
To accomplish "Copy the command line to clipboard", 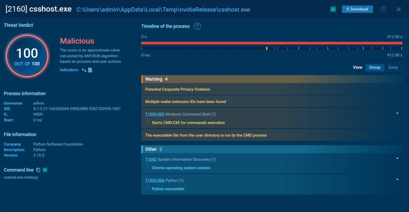I will pyautogui.click(x=38, y=170).
